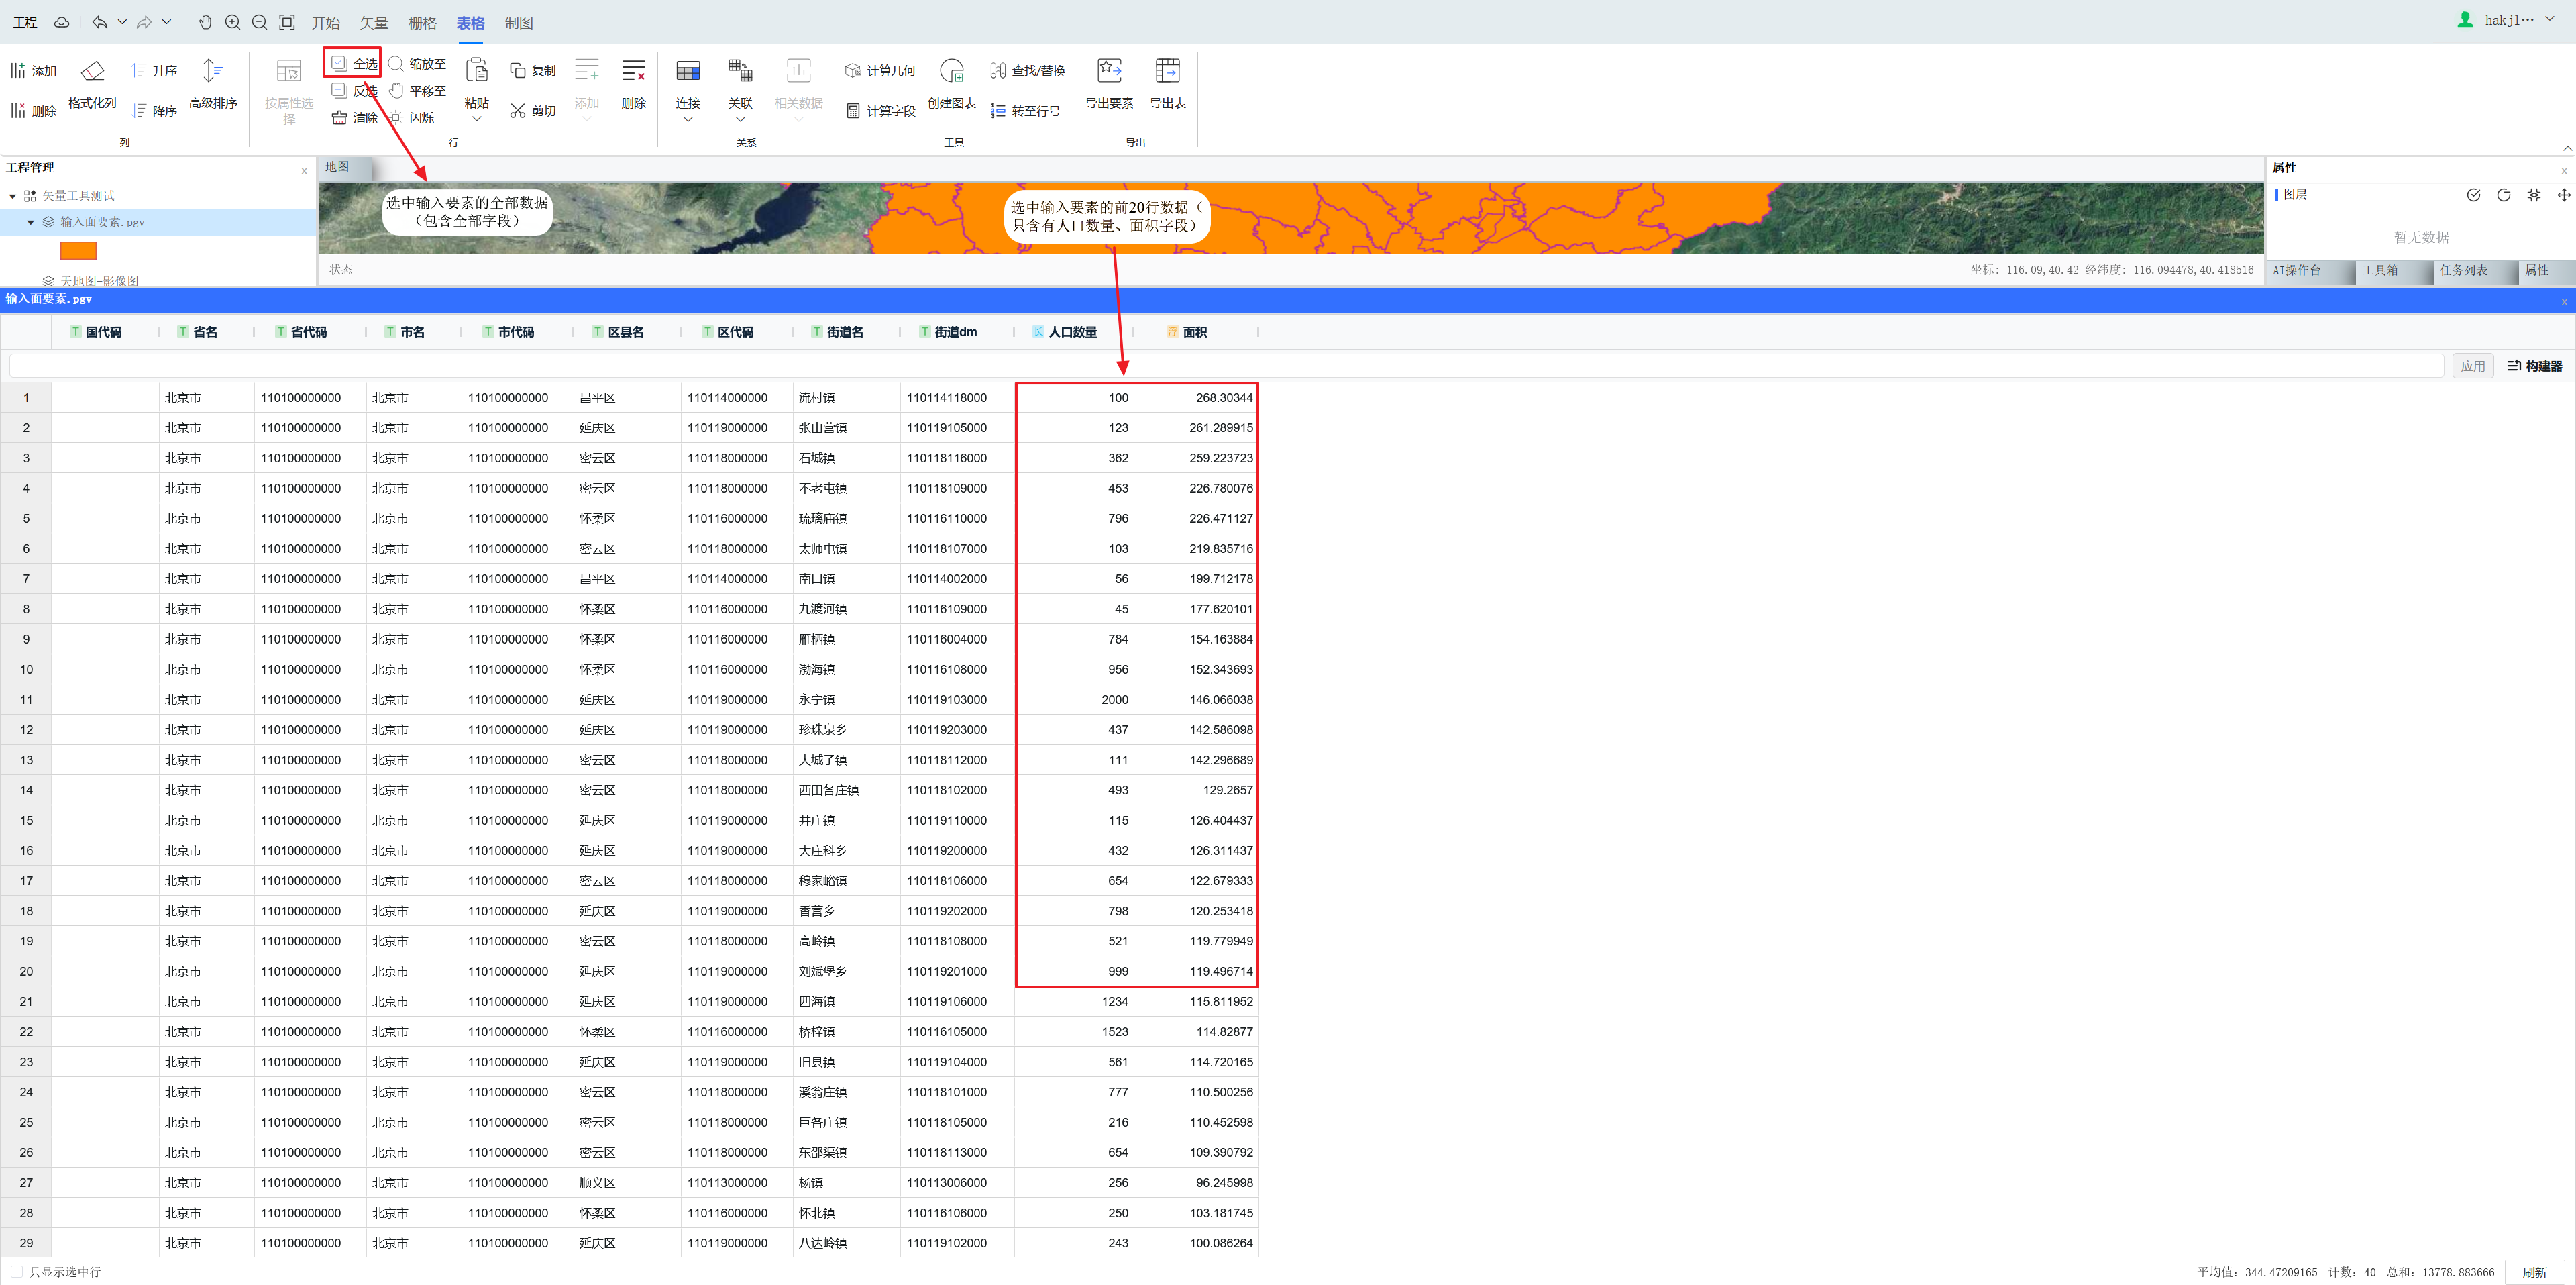This screenshot has height=1285, width=2576.
Task: Select the pan hand tool in top bar
Action: 205,22
